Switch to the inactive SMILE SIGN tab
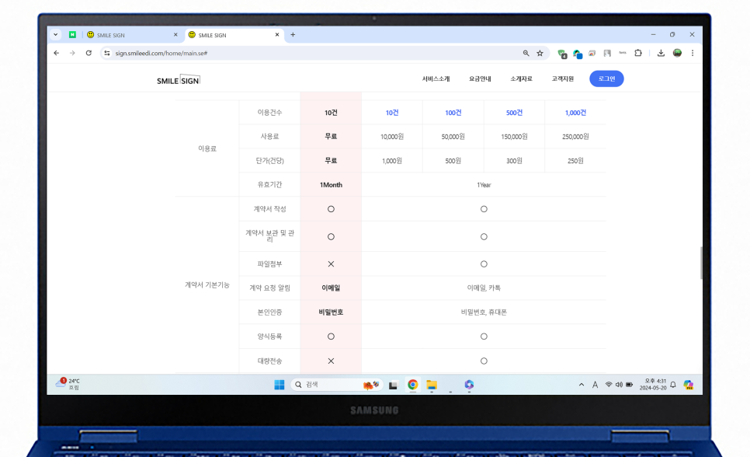This screenshot has height=457, width=750. [132, 35]
